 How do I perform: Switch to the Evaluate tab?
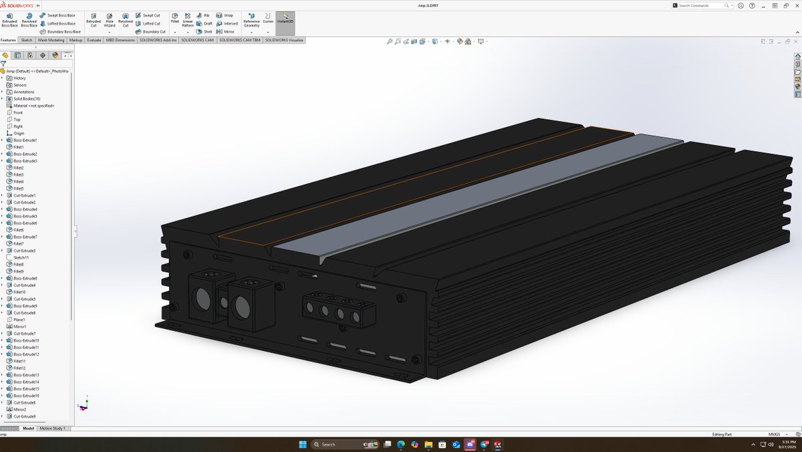point(94,40)
